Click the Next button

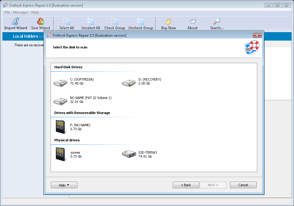pyautogui.click(x=213, y=185)
